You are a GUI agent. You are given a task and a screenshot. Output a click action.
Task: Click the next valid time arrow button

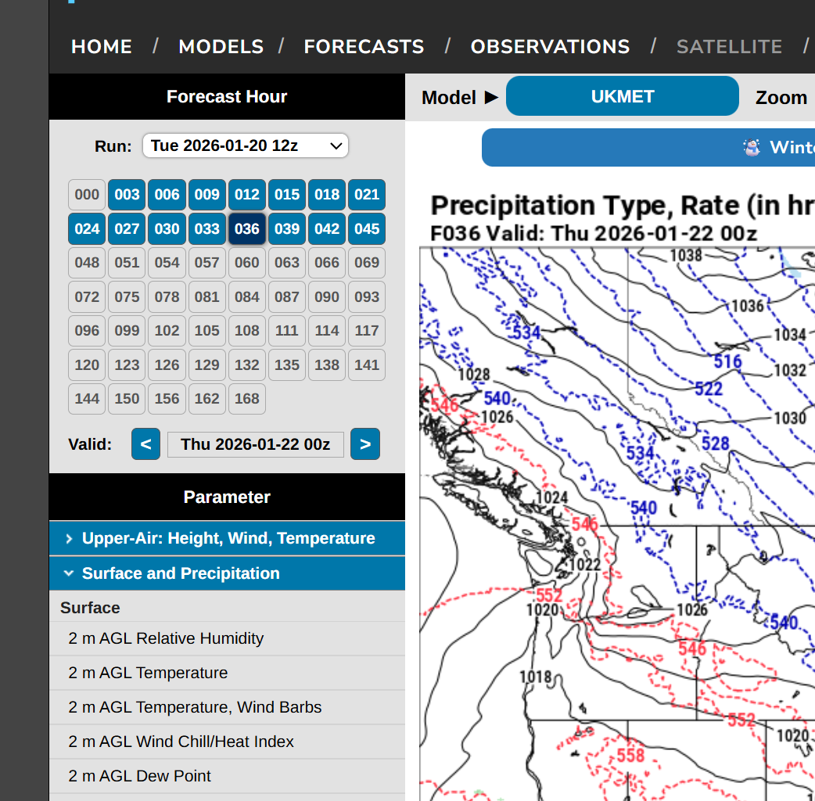pyautogui.click(x=365, y=444)
